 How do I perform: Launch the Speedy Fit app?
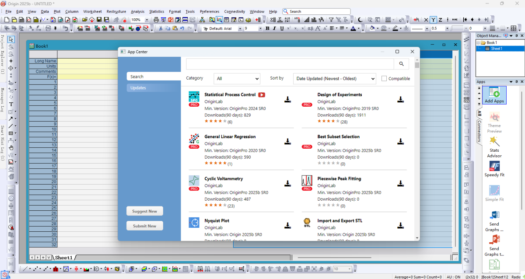(x=494, y=168)
